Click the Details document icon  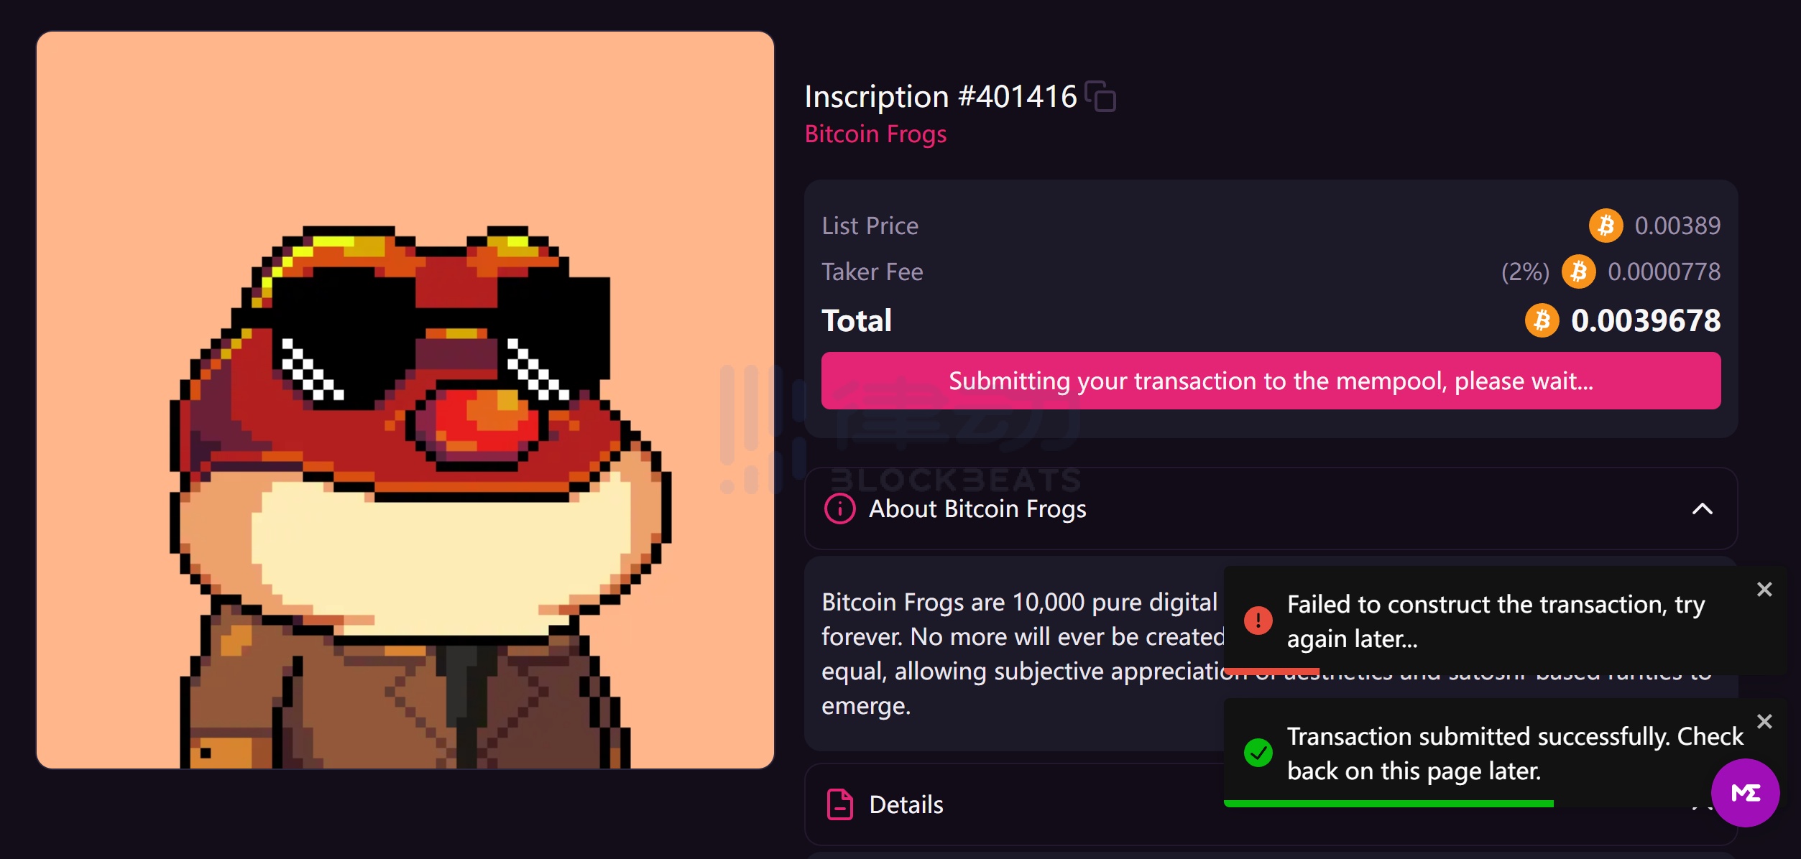pyautogui.click(x=839, y=804)
